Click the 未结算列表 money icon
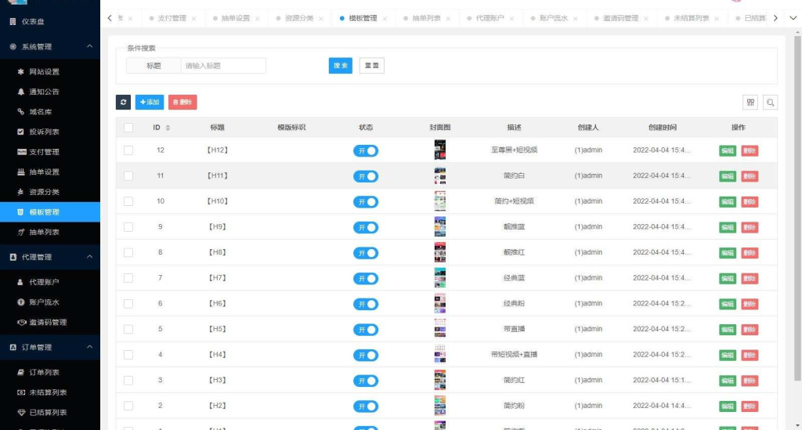 click(x=21, y=392)
